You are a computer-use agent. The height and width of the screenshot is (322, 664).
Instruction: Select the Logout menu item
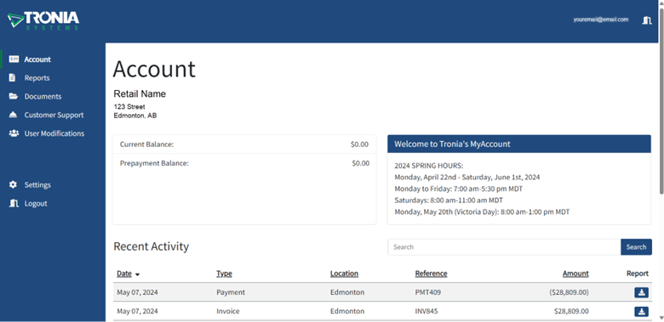[x=36, y=204]
